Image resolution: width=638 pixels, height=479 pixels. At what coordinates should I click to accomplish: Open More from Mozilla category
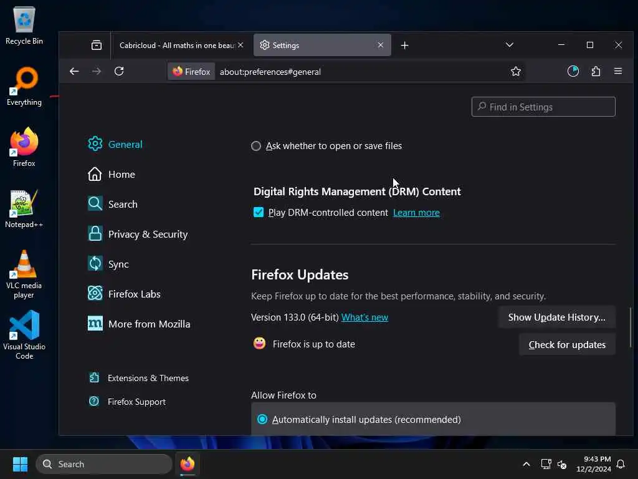click(139, 324)
